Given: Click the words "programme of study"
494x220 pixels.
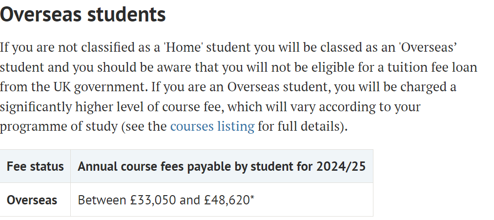Looking at the screenshot, I should coord(59,126).
